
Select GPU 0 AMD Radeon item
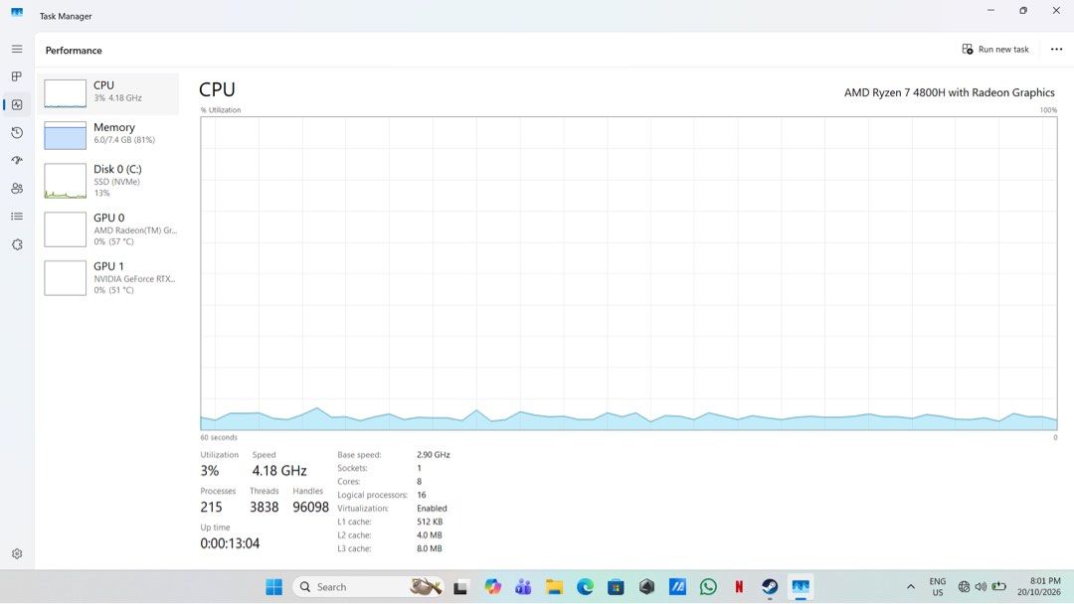pyautogui.click(x=109, y=229)
